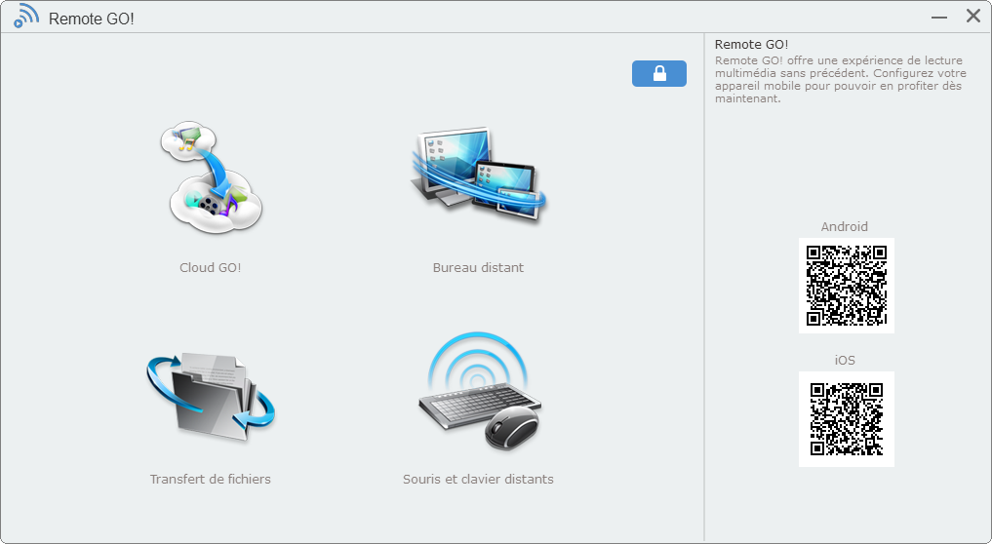Click the Remote GO! logo in title bar

point(26,17)
